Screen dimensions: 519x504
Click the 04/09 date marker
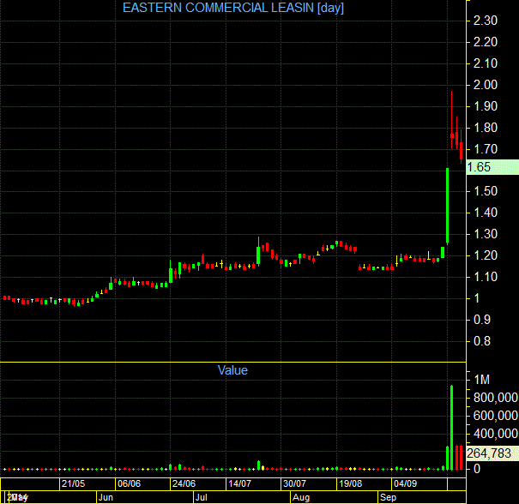pos(406,483)
